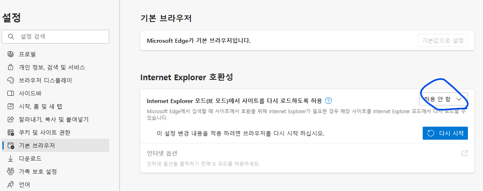Click the 쿠키 및 사이트 권한 icon
This screenshot has width=483, height=191.
click(11, 133)
